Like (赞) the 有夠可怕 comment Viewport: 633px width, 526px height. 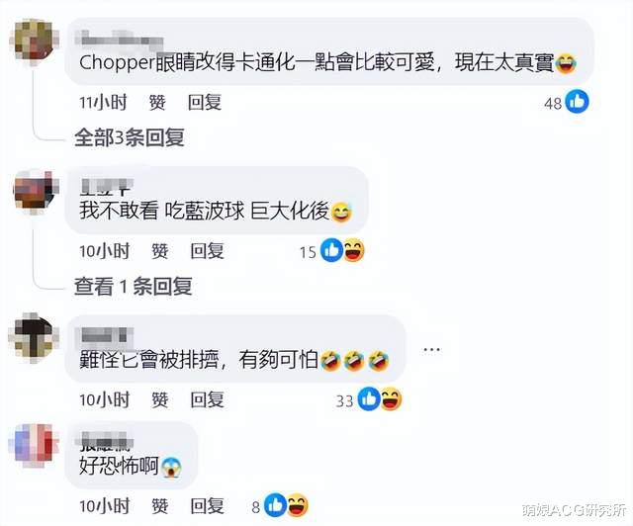click(x=160, y=399)
